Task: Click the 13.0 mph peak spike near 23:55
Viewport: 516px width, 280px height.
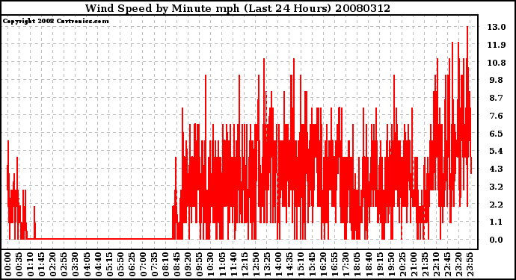Action: click(467, 28)
